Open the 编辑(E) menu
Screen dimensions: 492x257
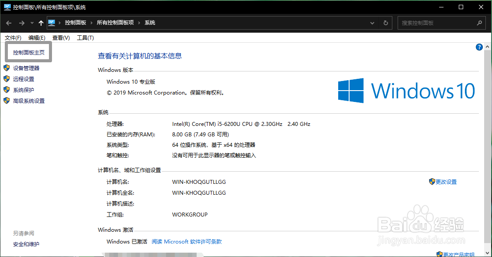coord(37,37)
